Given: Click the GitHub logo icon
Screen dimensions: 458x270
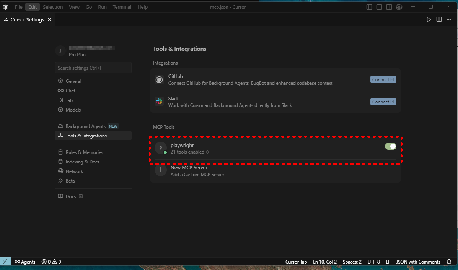Looking at the screenshot, I should coord(159,79).
